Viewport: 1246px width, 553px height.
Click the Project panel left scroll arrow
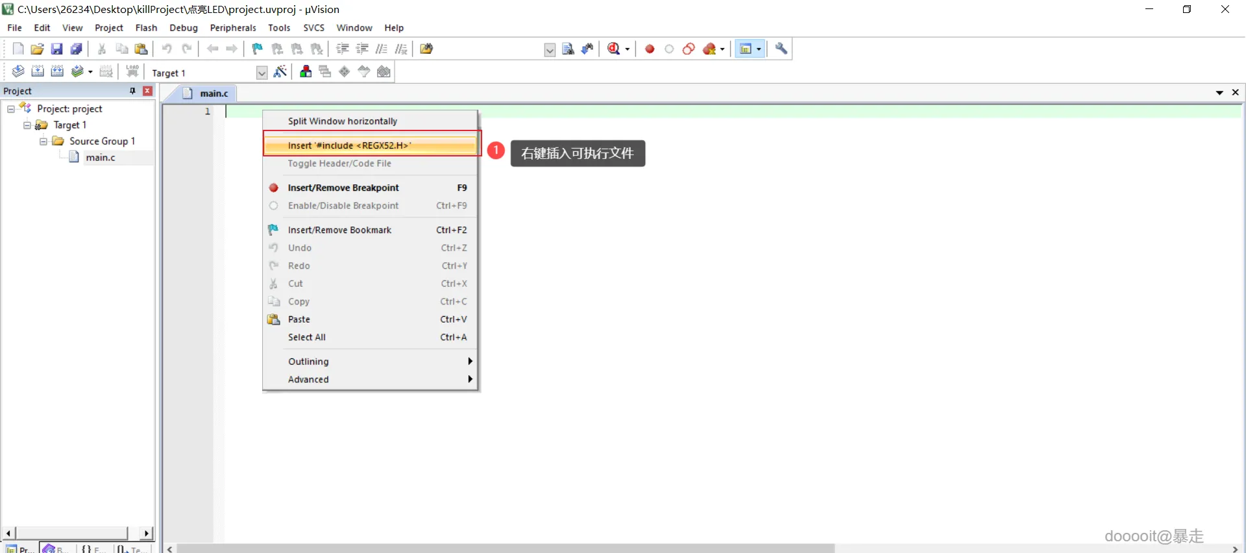(x=8, y=533)
